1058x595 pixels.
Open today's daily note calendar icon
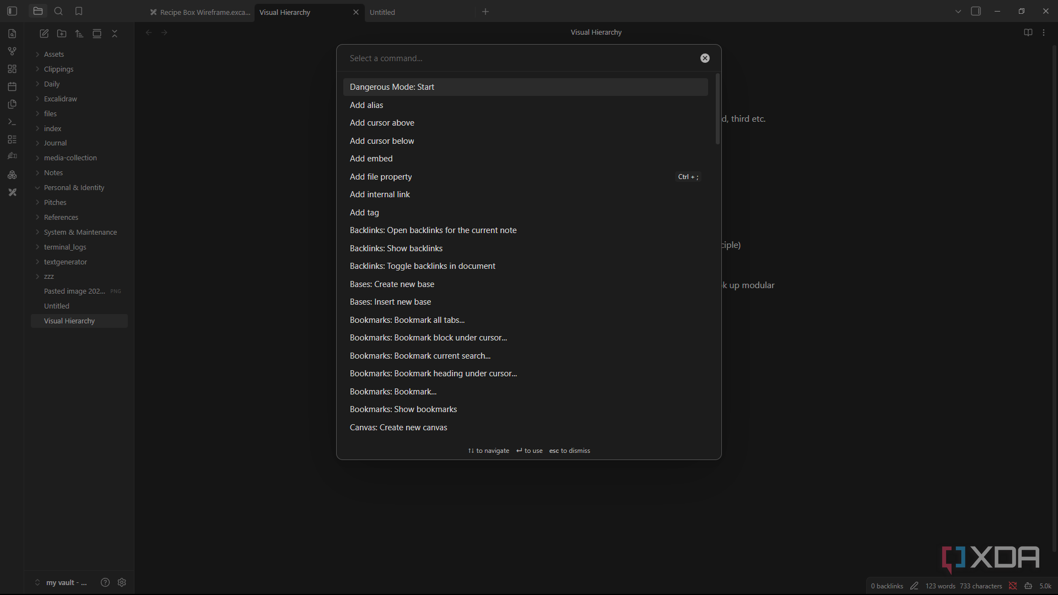(x=12, y=86)
